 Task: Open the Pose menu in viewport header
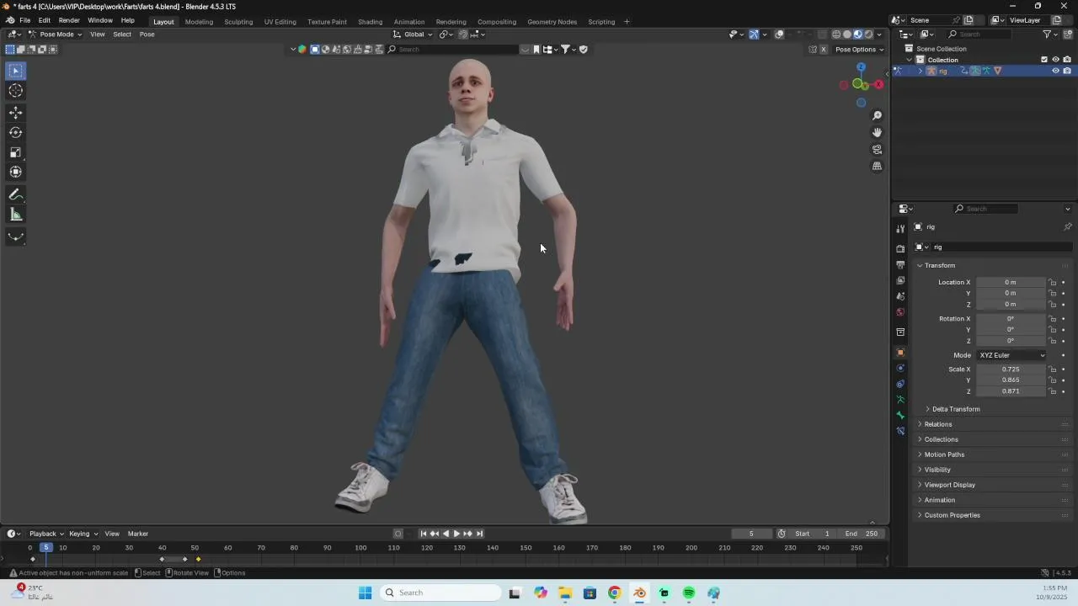coord(147,35)
